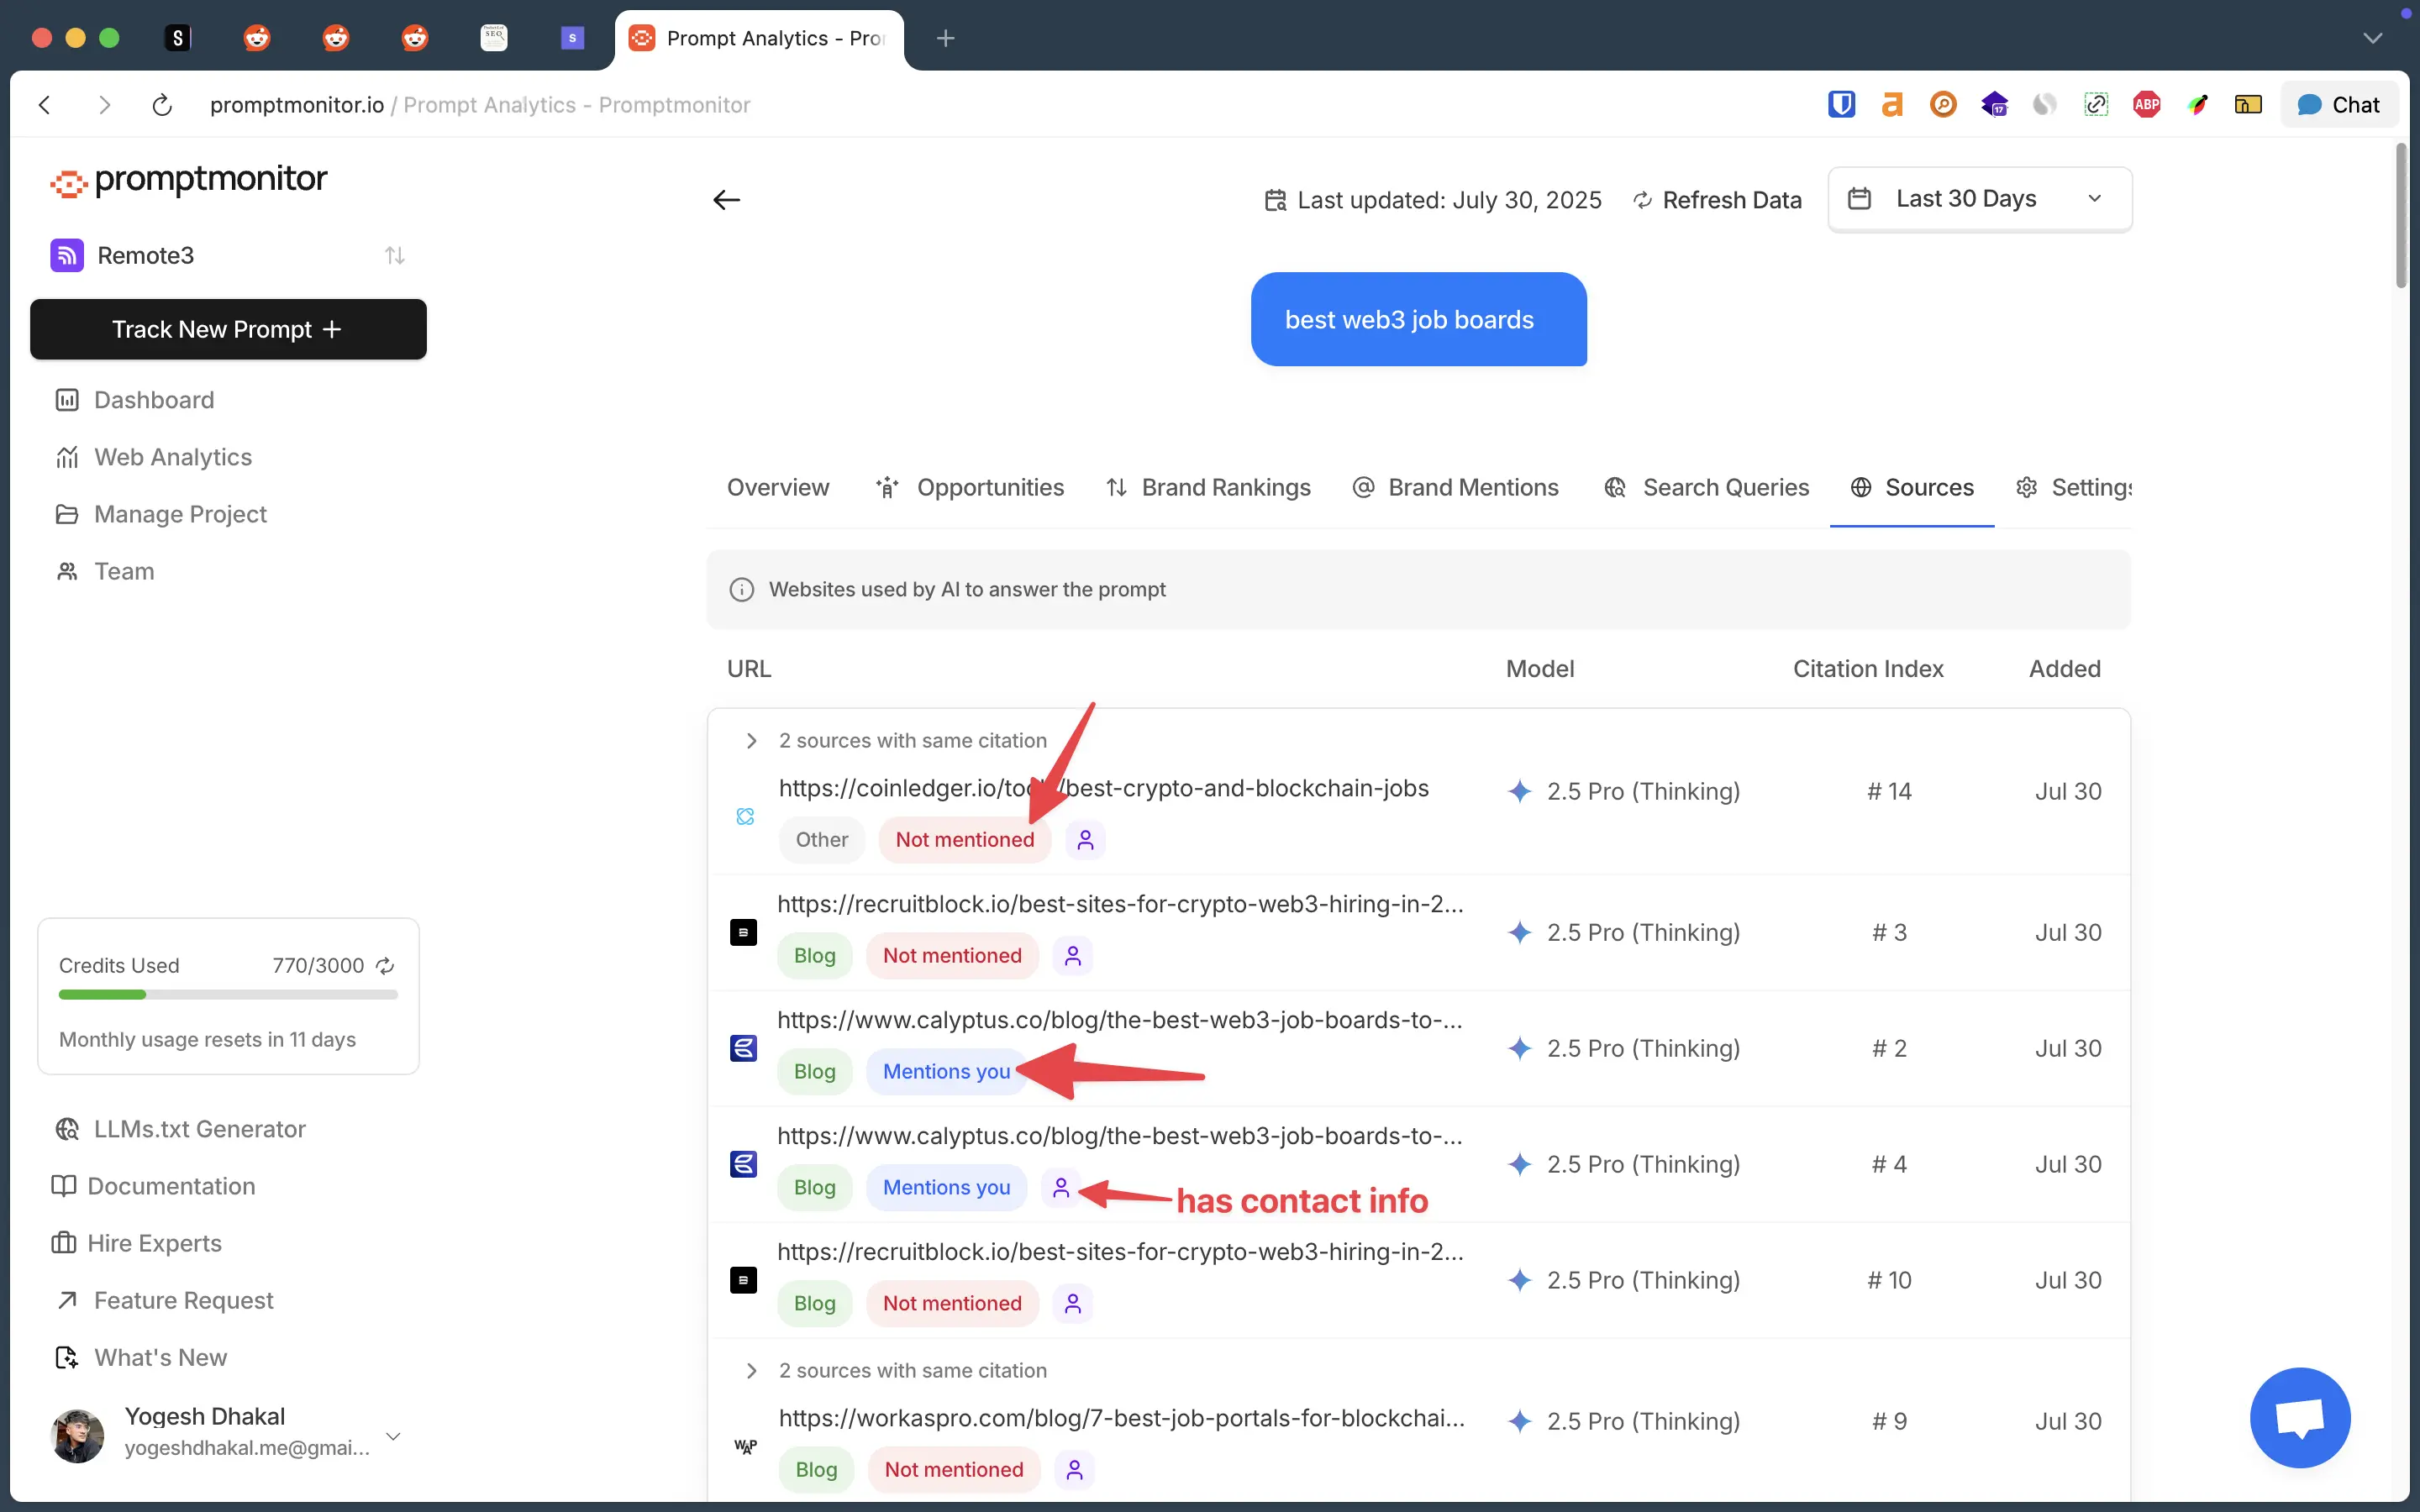Click the promptmonitor logo
This screenshot has height=1512, width=2420.
click(x=189, y=181)
